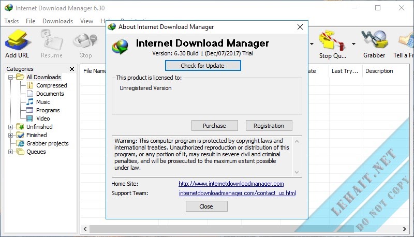Viewport: 414px width, 237px height.
Task: Click the Music category note icon
Action: click(30, 101)
